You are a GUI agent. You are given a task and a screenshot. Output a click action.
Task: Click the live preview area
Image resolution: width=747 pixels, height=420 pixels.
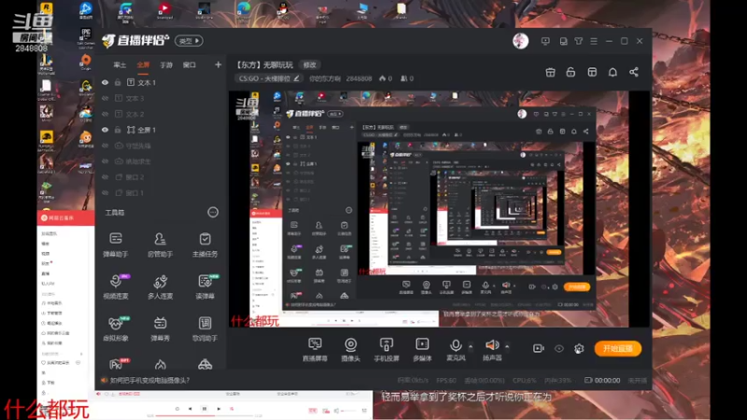point(439,209)
